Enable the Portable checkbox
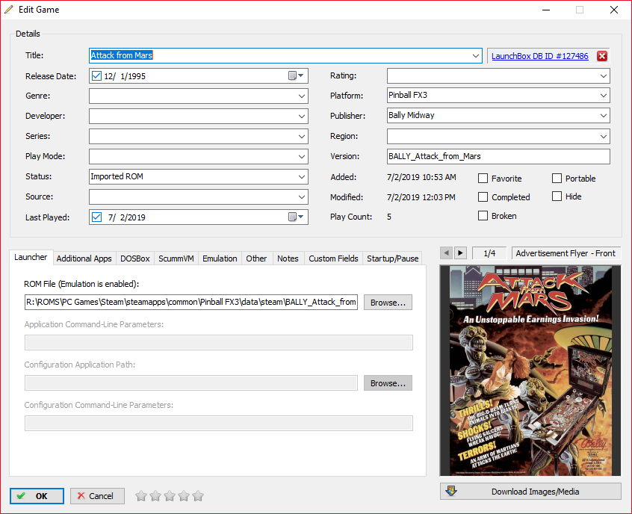Viewport: 632px width, 514px height. pos(557,179)
